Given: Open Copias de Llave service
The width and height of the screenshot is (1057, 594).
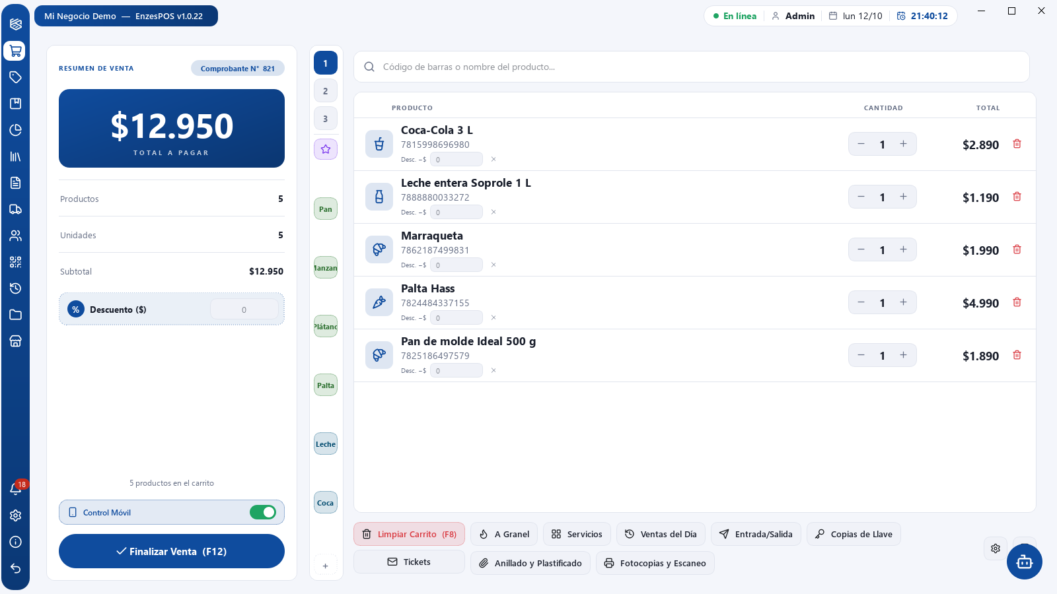Looking at the screenshot, I should (x=854, y=534).
